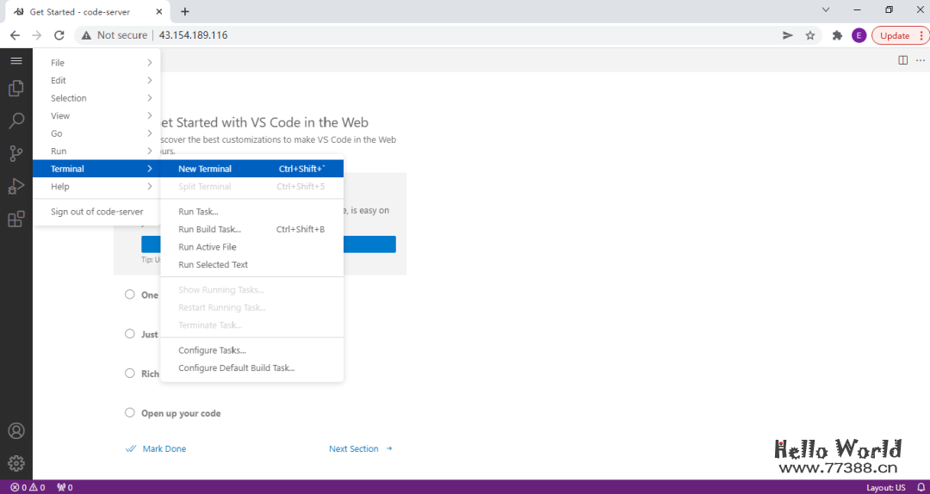
Task: Open the Extensions view icon
Action: 15,219
